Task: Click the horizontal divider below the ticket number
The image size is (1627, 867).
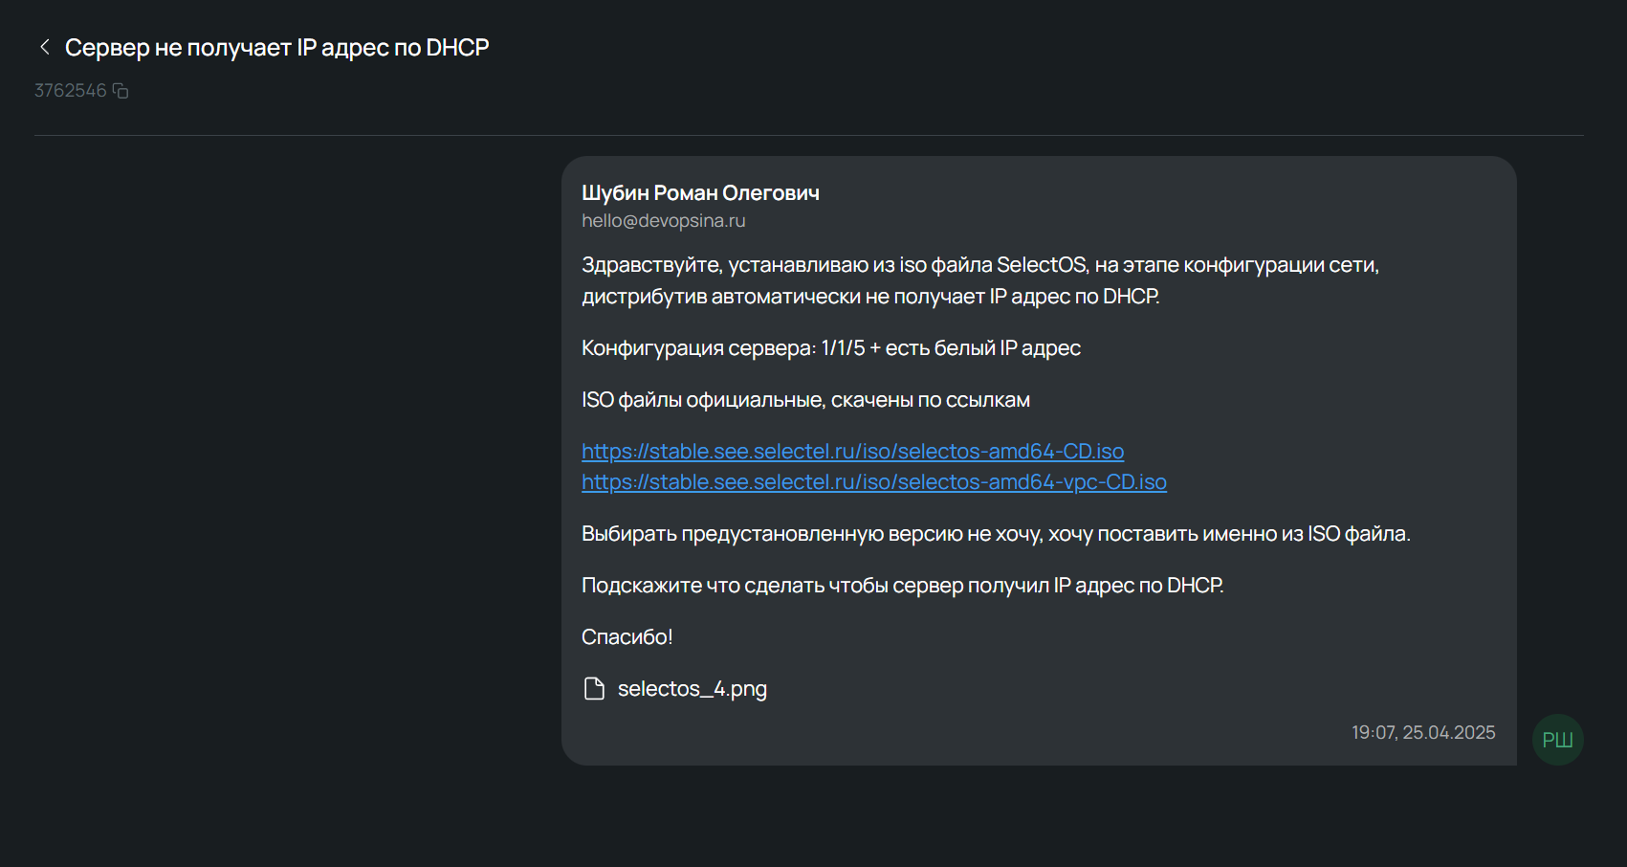Action: 808,136
